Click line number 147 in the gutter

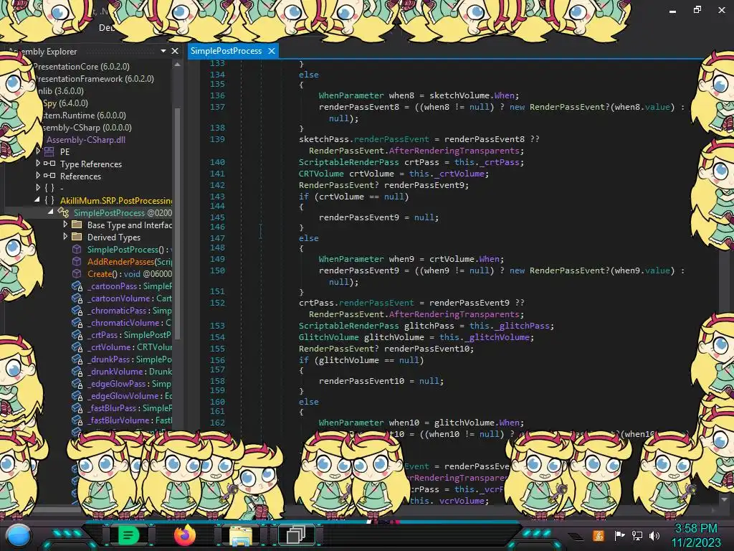pos(217,238)
